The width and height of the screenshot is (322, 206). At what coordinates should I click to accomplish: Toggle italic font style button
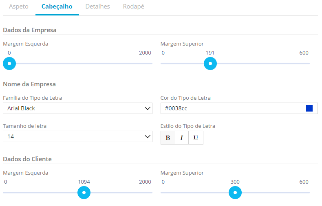click(x=182, y=138)
